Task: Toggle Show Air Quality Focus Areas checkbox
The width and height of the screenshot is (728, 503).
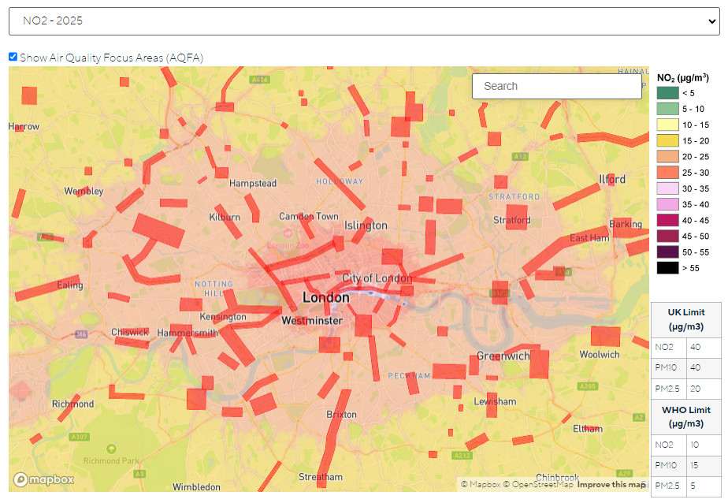Action: point(13,57)
